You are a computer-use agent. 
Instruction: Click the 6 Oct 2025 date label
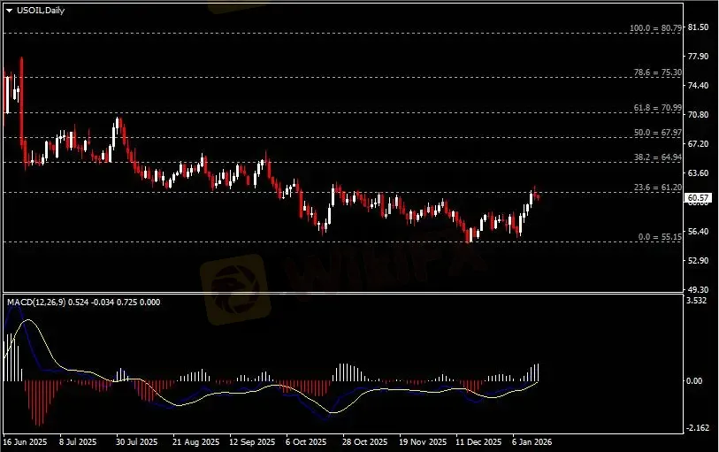(306, 442)
